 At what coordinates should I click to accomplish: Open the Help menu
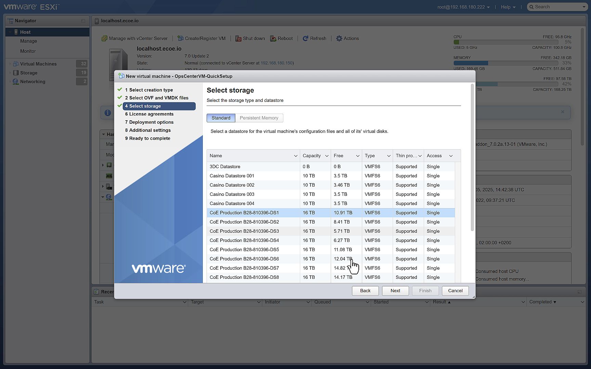coord(508,7)
